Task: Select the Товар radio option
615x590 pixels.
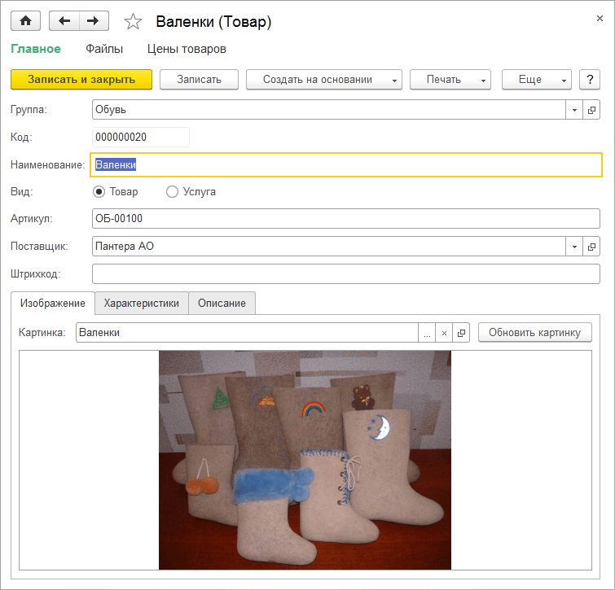Action: tap(116, 191)
